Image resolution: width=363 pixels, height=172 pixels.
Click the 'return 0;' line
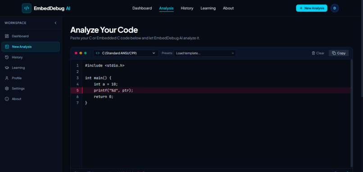[104, 97]
